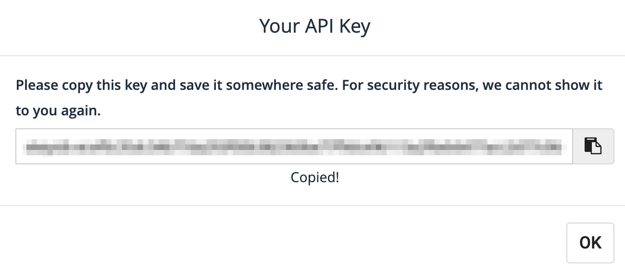Viewport: 625px width, 273px height.
Task: Place cursor in the pixelated key field
Action: point(293,146)
